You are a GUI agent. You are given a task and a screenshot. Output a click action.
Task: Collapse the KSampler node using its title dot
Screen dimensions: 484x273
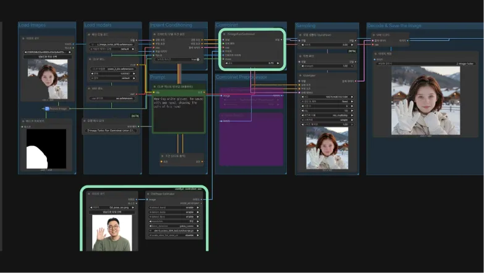pos(300,75)
